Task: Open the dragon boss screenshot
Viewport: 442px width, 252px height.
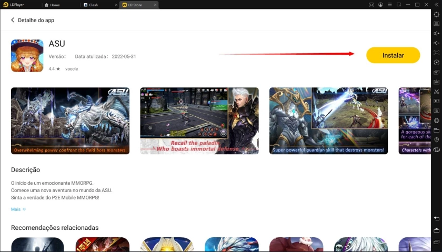Action: click(x=70, y=120)
